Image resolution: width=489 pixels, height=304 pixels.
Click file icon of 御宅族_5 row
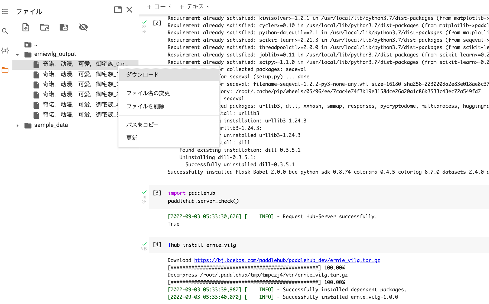pyautogui.click(x=36, y=115)
